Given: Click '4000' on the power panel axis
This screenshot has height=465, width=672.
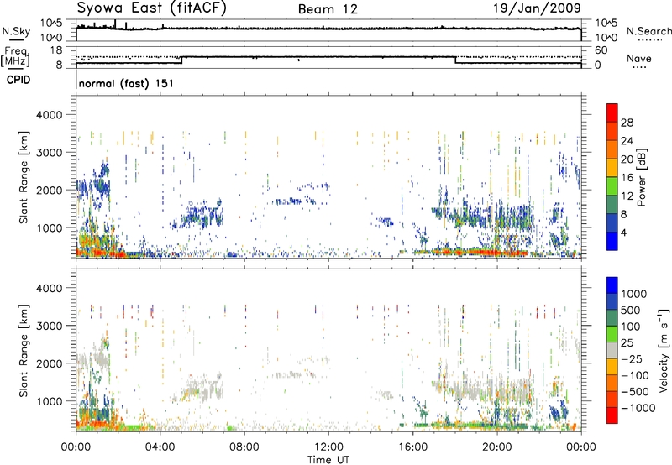Looking at the screenshot, I should (50, 115).
